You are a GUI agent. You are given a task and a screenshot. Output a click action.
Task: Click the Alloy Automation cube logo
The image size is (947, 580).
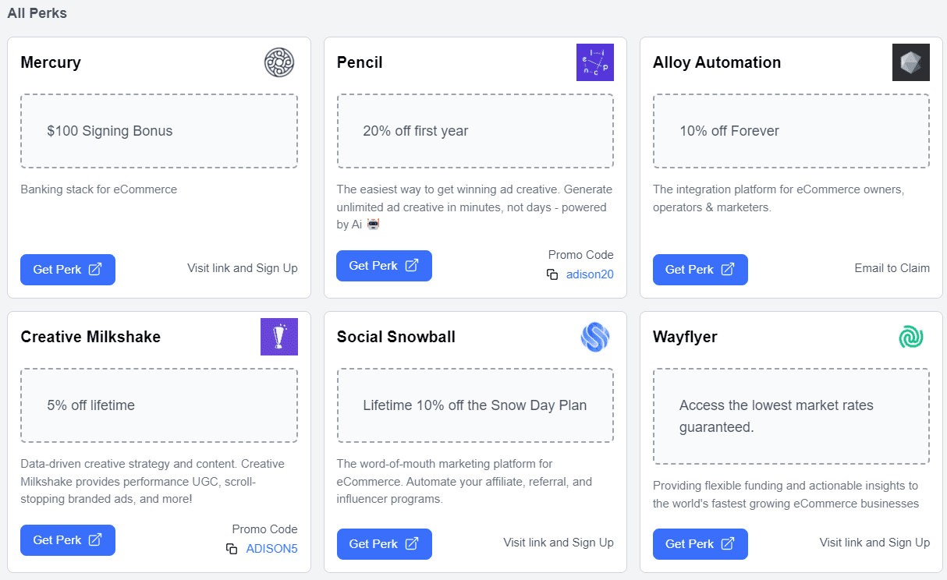[911, 62]
